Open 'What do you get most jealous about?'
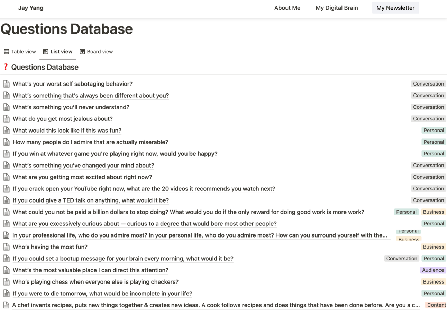This screenshot has height=313, width=447. click(x=63, y=119)
